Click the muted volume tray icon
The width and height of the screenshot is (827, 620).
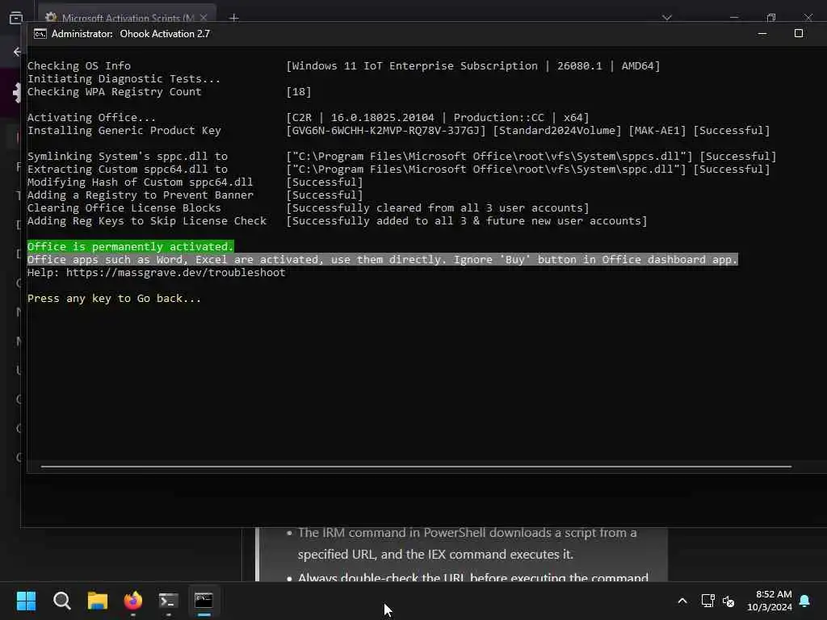pyautogui.click(x=728, y=601)
